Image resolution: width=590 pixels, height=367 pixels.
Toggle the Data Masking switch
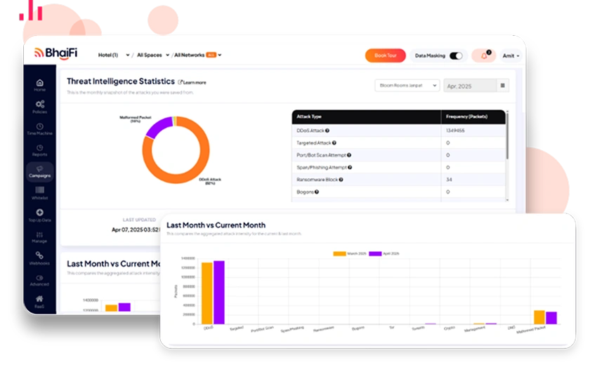[x=456, y=55]
